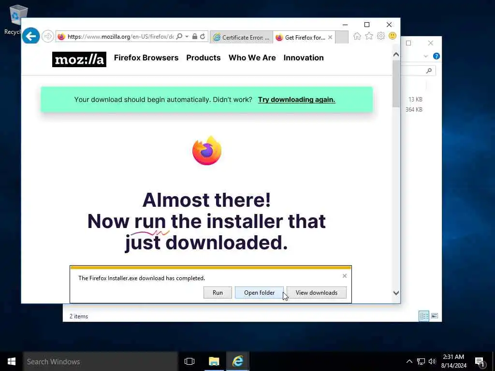Click the Try downloading again link
This screenshot has height=371, width=495.
(296, 100)
